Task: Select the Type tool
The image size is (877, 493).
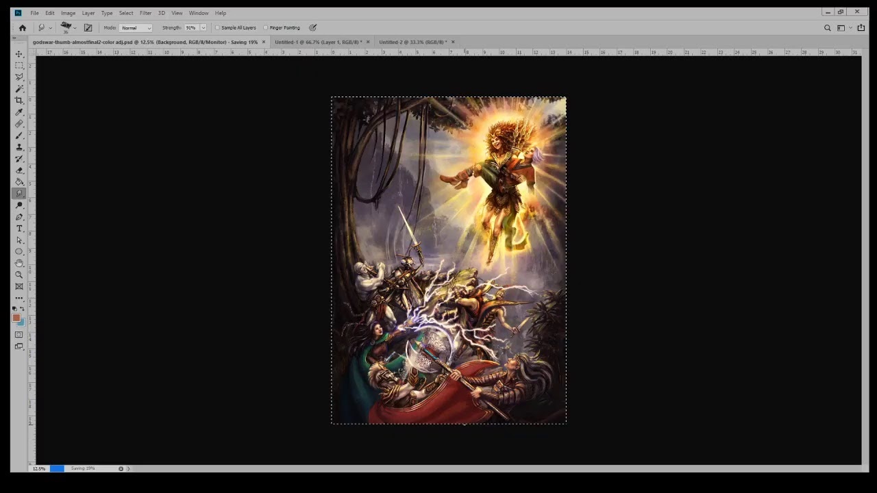Action: [19, 229]
